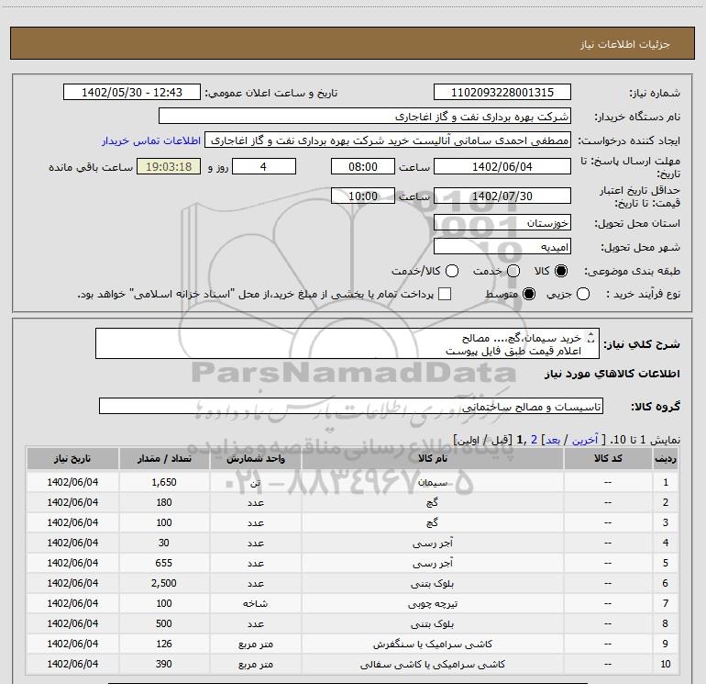Open page 2 of results
706x684 pixels.
coord(534,440)
